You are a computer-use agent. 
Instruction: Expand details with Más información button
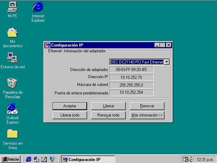(x=147, y=115)
